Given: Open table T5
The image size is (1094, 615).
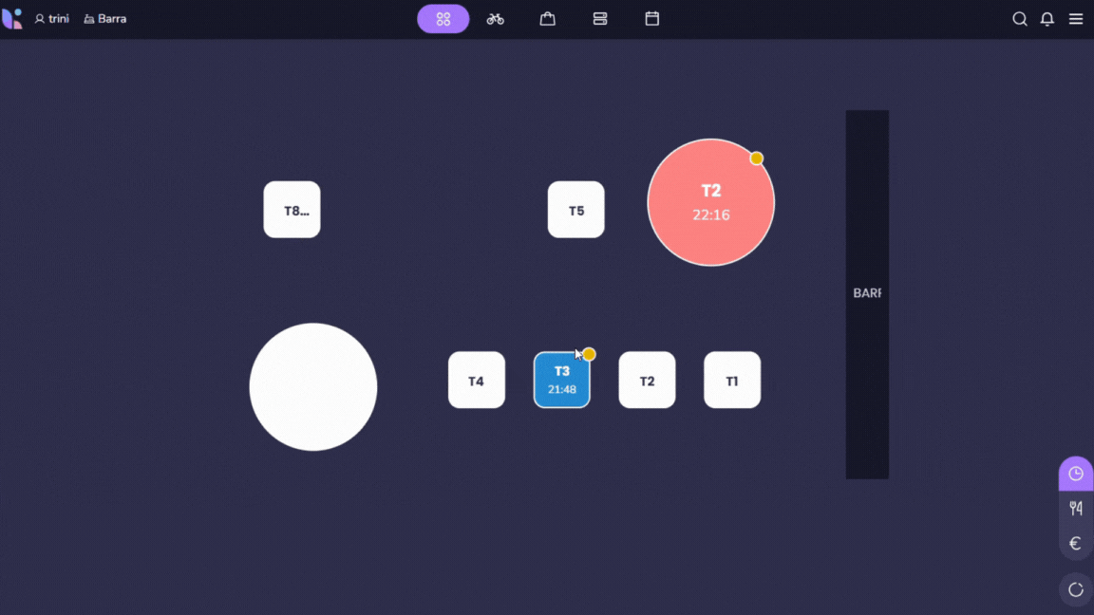Looking at the screenshot, I should (576, 210).
